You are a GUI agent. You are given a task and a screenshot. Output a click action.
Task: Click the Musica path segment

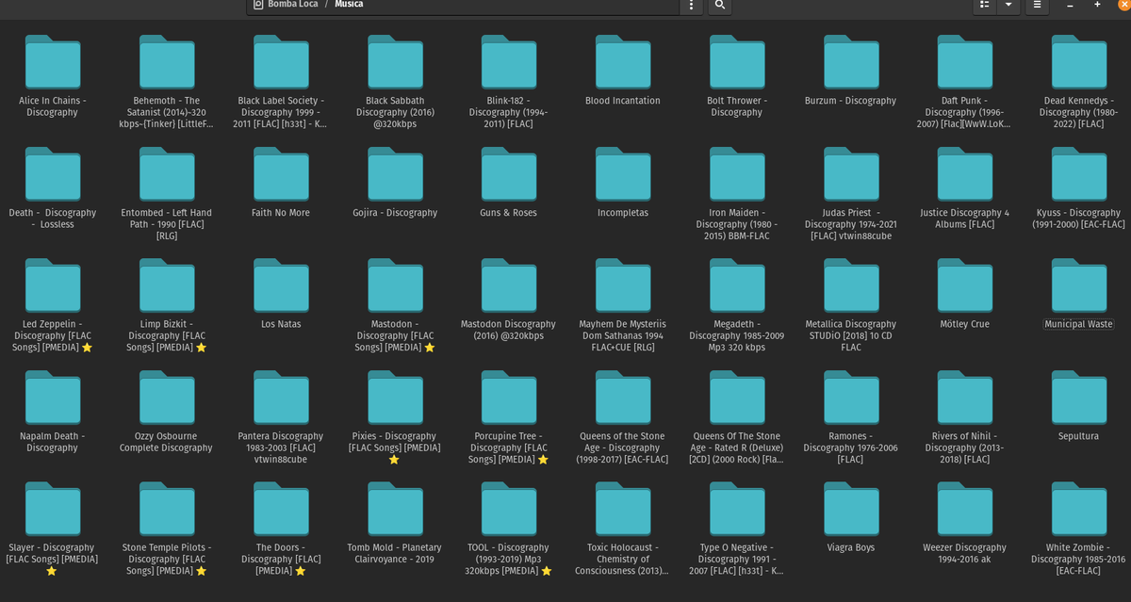(349, 5)
